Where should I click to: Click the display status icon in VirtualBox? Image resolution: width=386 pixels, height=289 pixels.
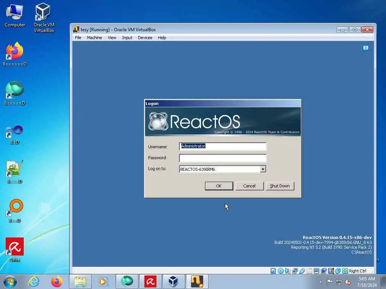(316, 271)
